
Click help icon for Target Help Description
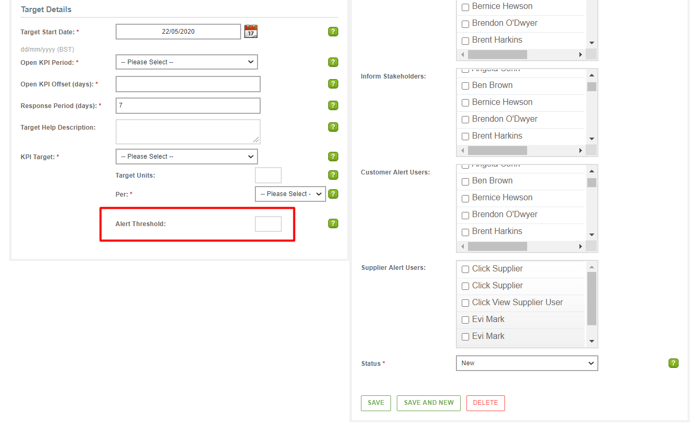pos(333,127)
